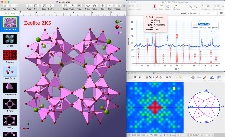The width and height of the screenshot is (225, 137).
Task: Click the Axes toolbar icon
Action: click(29, 6)
